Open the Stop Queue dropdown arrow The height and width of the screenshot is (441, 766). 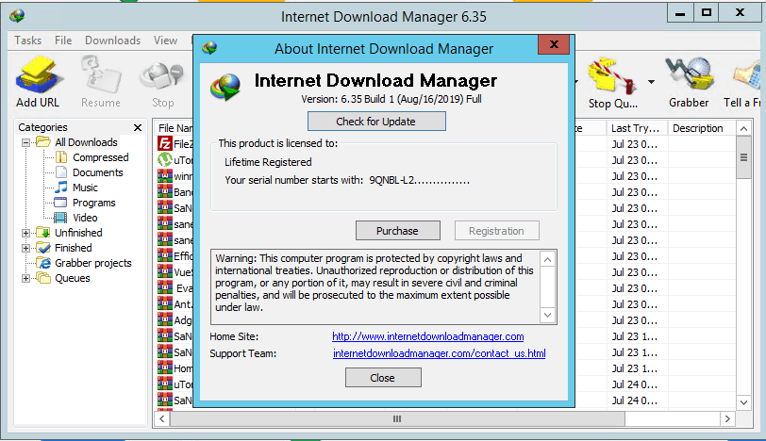651,81
